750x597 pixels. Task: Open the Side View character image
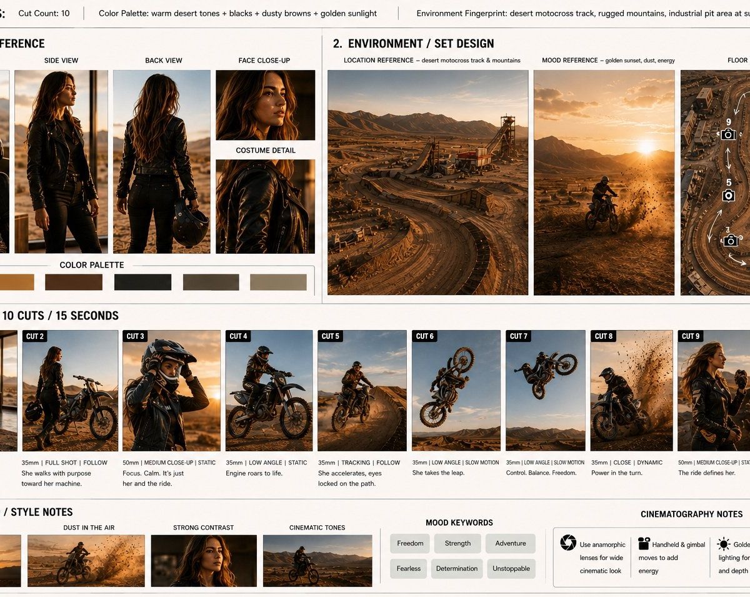click(x=61, y=162)
